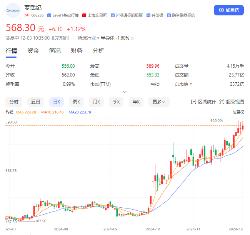Switch to 财务 tab
The height and width of the screenshot is (235, 250).
[x=77, y=51]
